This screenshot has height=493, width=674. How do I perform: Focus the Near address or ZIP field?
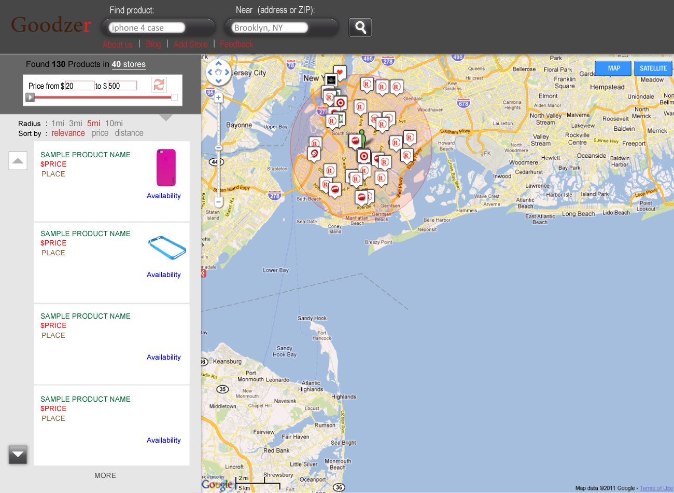270,28
